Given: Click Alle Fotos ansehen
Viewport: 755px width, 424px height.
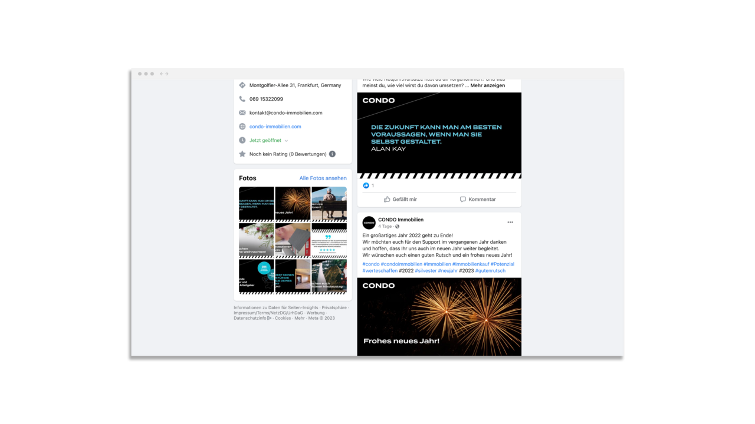Looking at the screenshot, I should (x=323, y=178).
